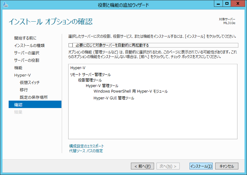
Task: Cancel the wizard with キャンセル
Action: 227,166
